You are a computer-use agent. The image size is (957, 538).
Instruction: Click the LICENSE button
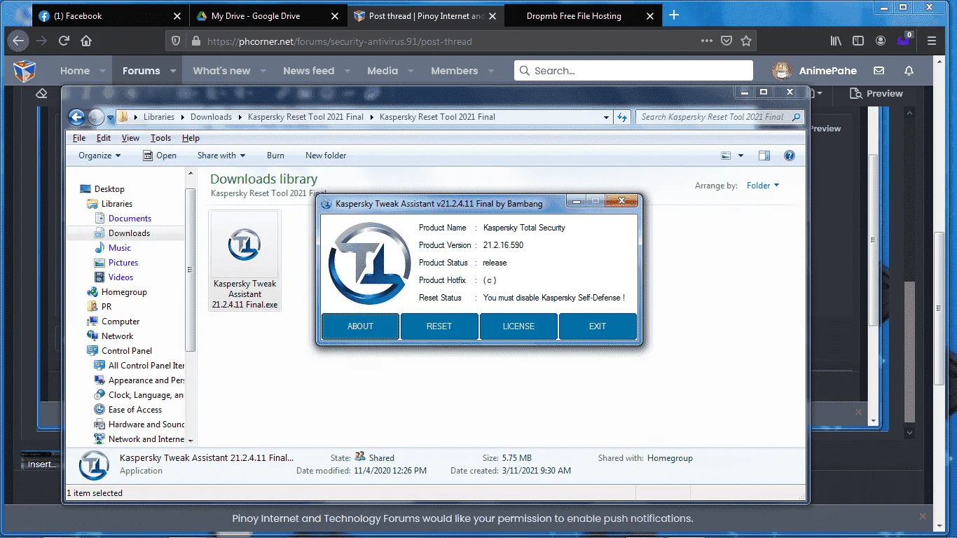click(x=518, y=326)
